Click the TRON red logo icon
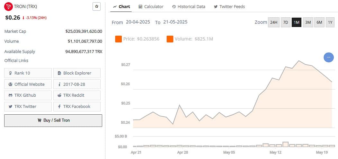338x159 pixels. click(8, 6)
